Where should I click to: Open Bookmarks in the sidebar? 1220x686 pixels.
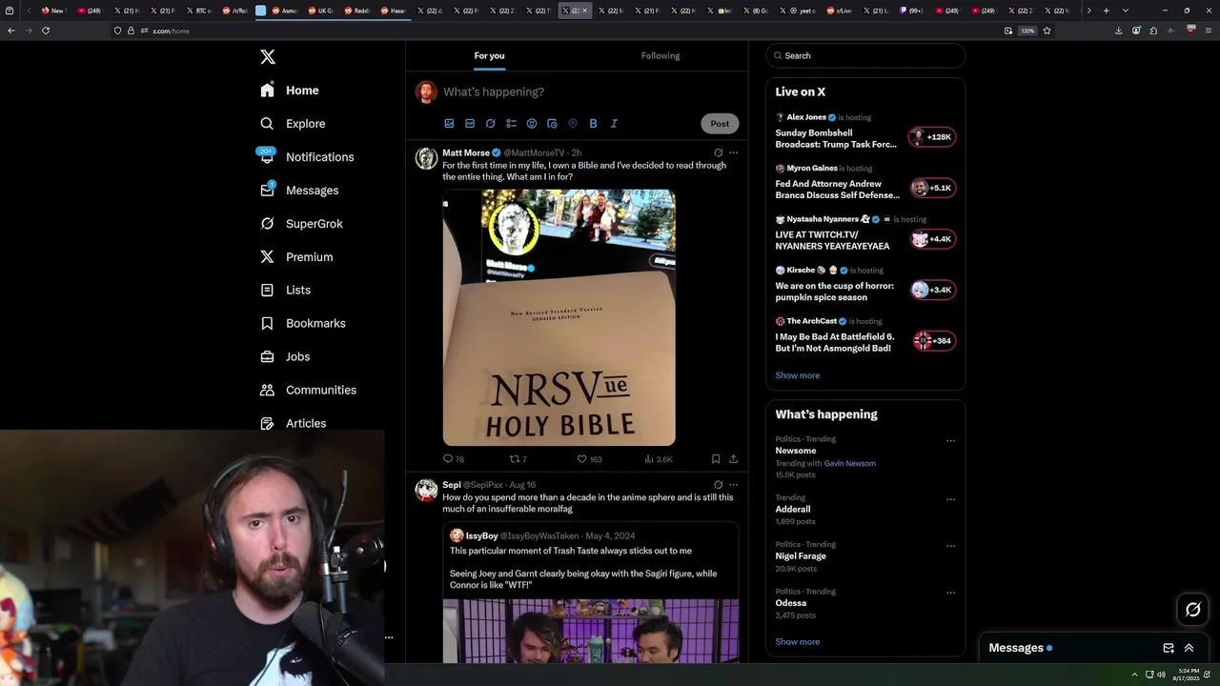302,324
